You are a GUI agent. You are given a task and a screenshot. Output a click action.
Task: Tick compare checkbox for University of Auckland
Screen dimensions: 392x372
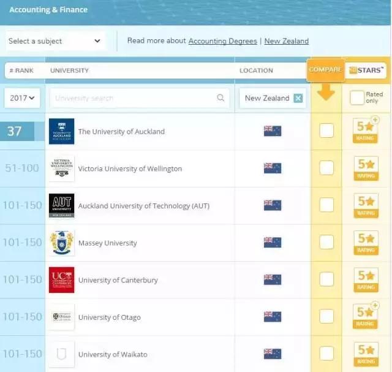(326, 131)
